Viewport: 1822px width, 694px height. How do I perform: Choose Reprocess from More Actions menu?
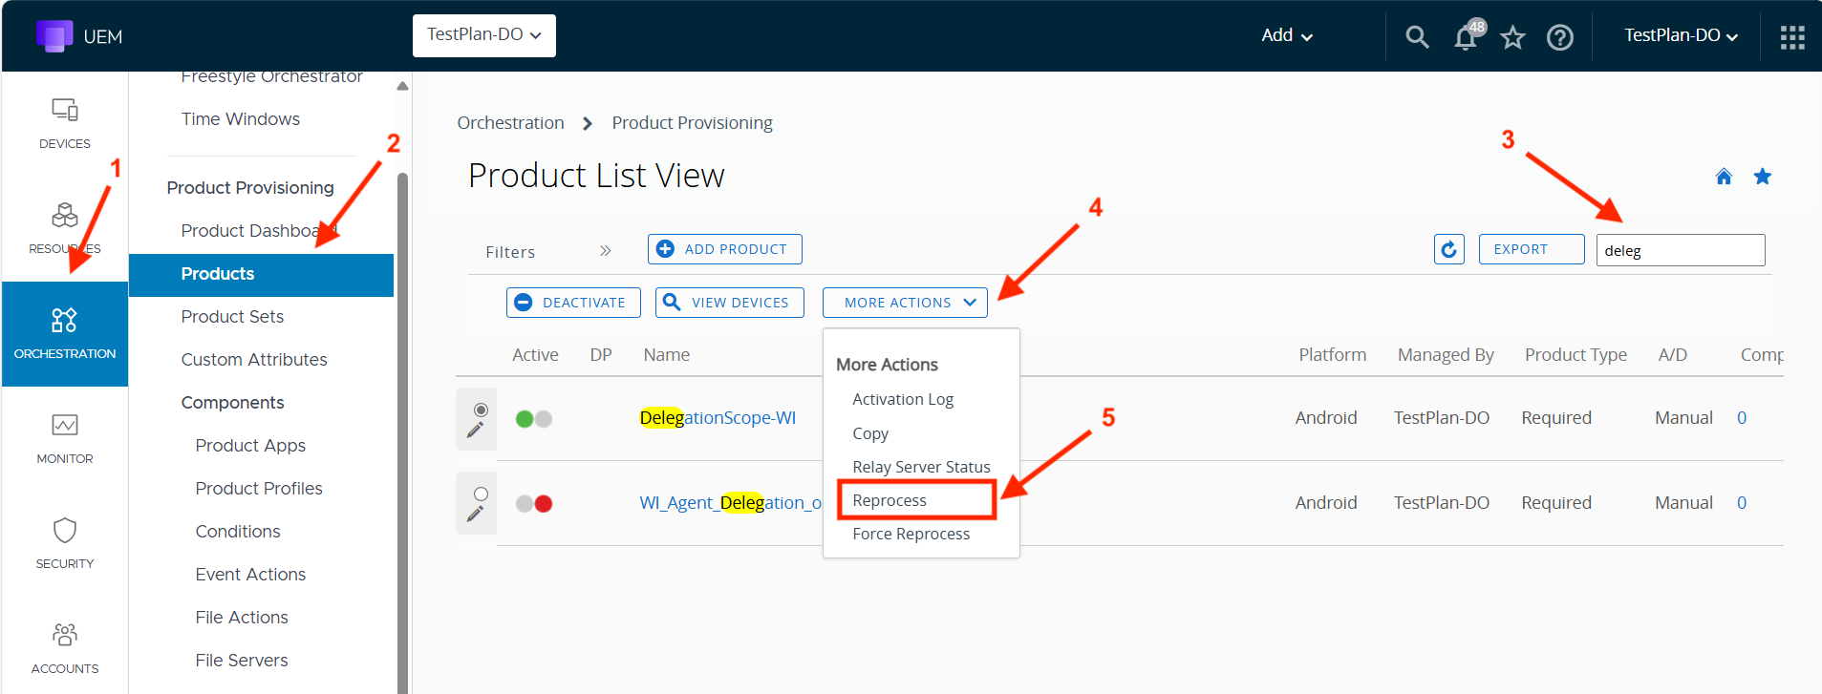point(890,500)
